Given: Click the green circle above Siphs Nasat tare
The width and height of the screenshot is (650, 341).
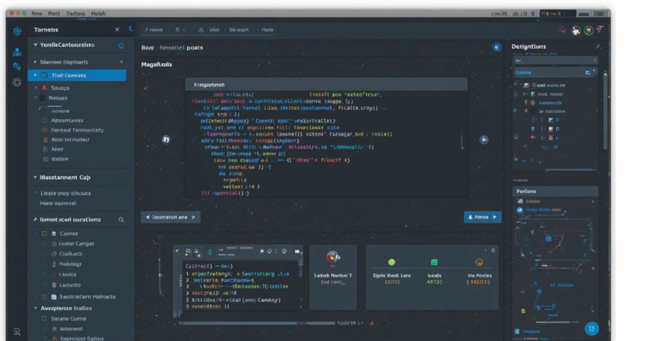Looking at the screenshot, I should point(391,262).
